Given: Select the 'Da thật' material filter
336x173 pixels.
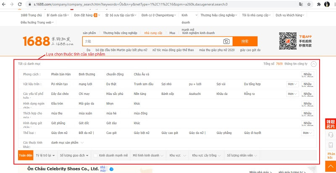Looking at the screenshot, I should [x=111, y=84].
